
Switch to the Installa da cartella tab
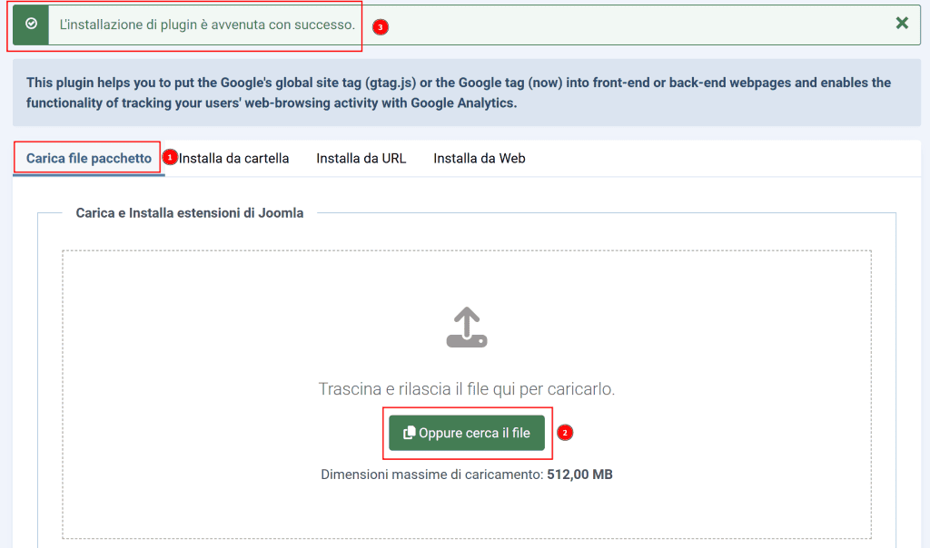click(233, 158)
